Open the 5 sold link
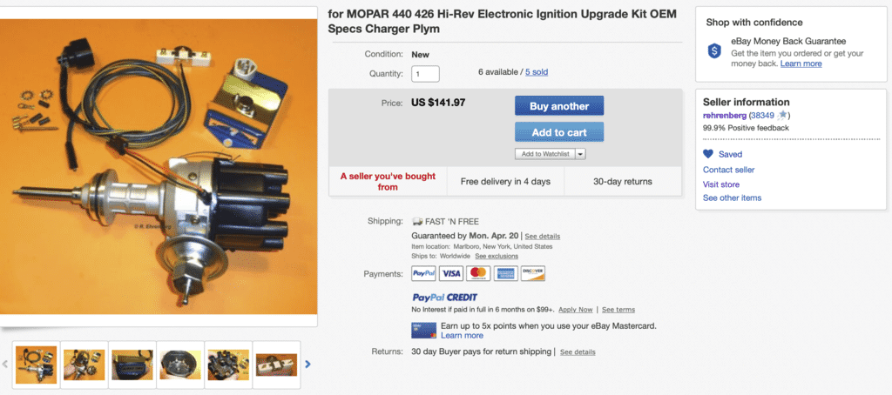 (537, 72)
